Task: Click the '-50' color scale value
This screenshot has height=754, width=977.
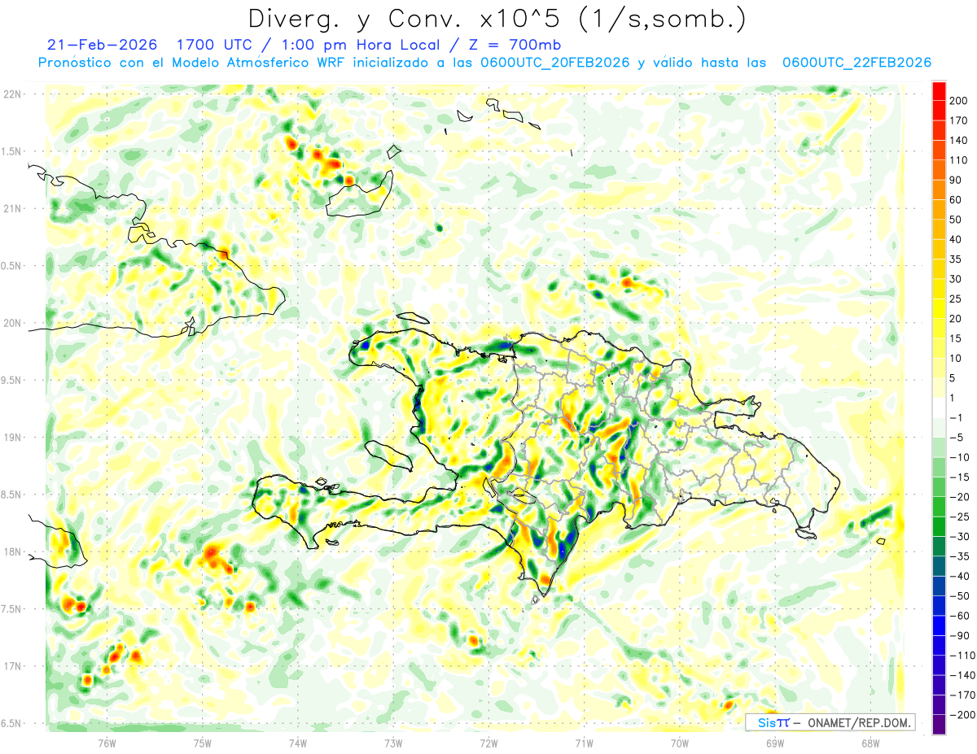Action: point(961,596)
